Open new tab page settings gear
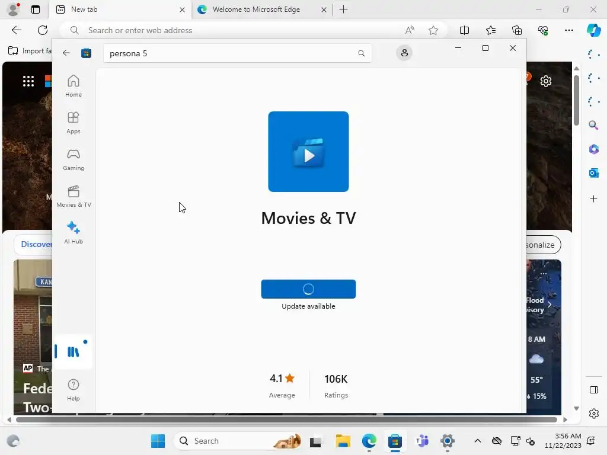 coord(545,81)
